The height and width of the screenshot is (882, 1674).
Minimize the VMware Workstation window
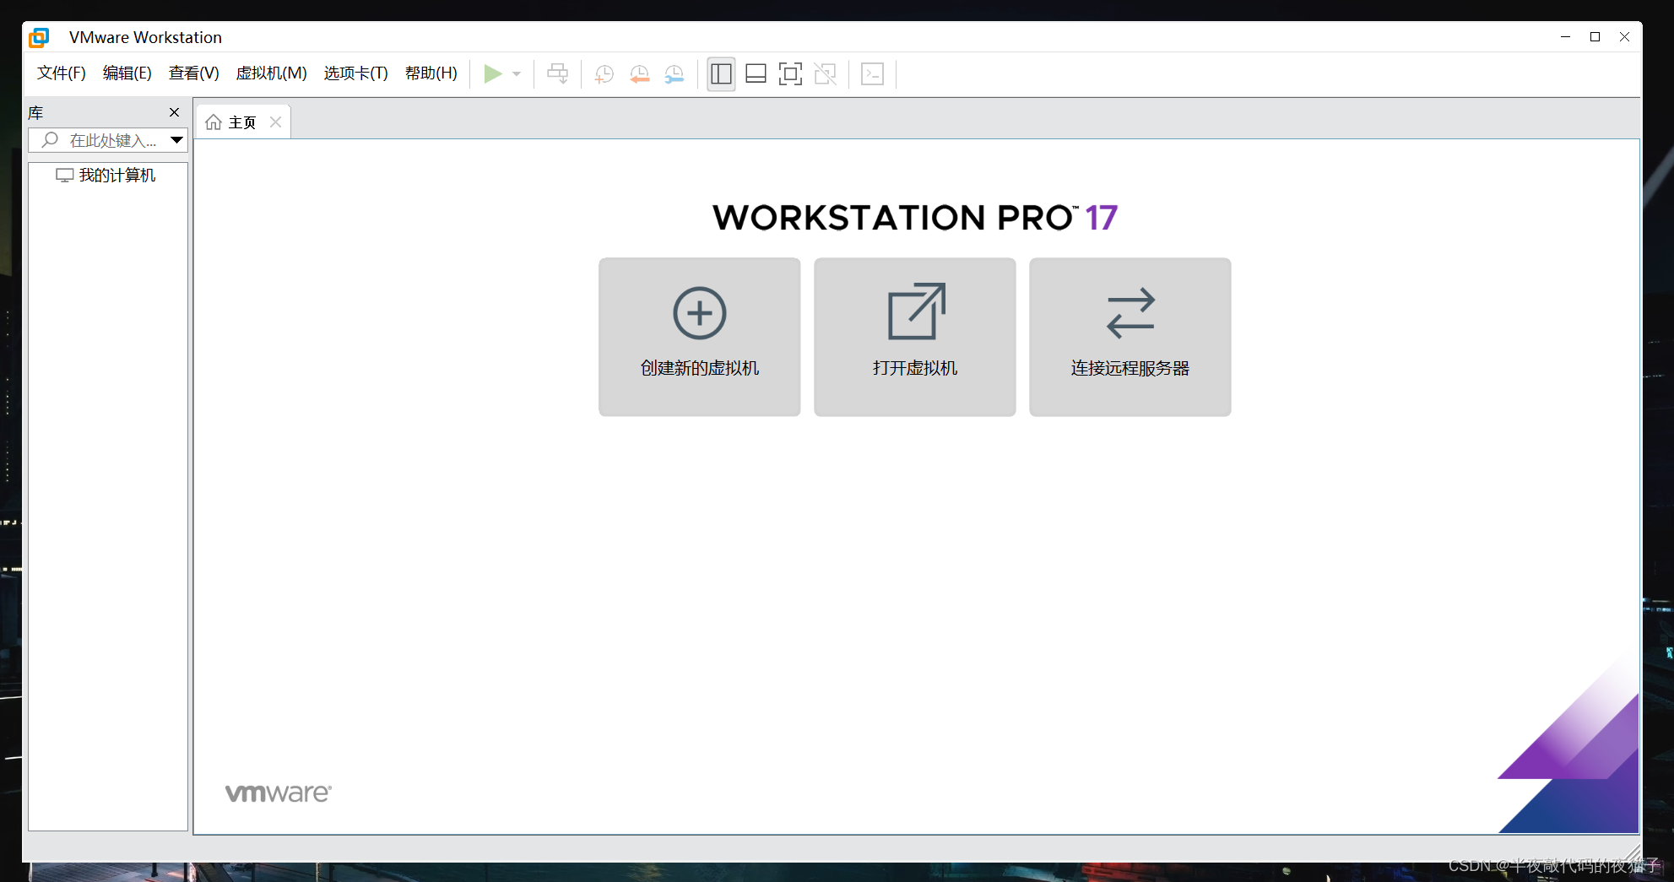click(1565, 37)
